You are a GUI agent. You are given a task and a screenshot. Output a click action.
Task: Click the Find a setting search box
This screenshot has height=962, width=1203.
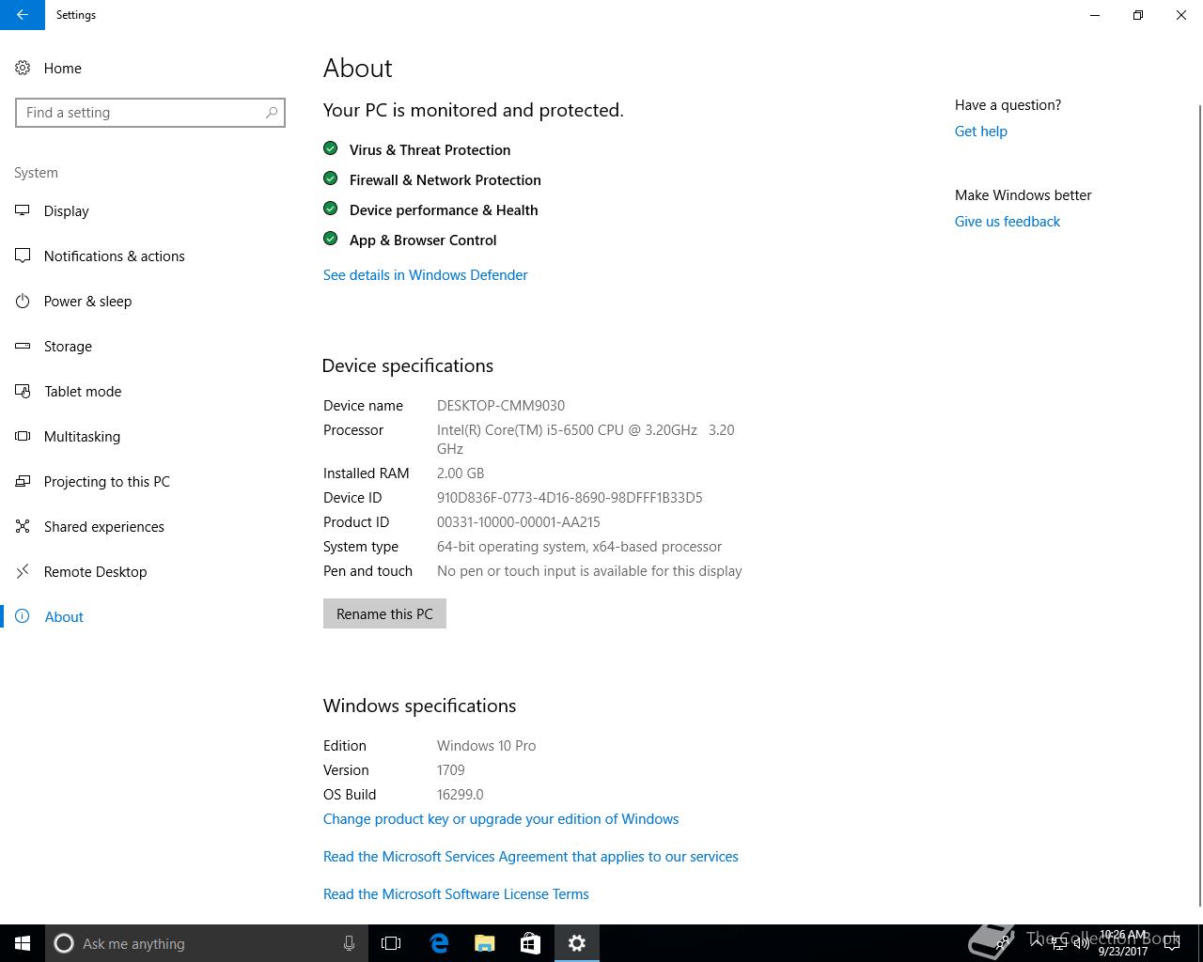(x=150, y=113)
